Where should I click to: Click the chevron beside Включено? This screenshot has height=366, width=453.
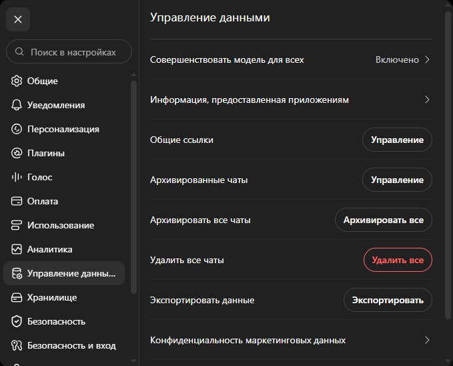point(427,59)
